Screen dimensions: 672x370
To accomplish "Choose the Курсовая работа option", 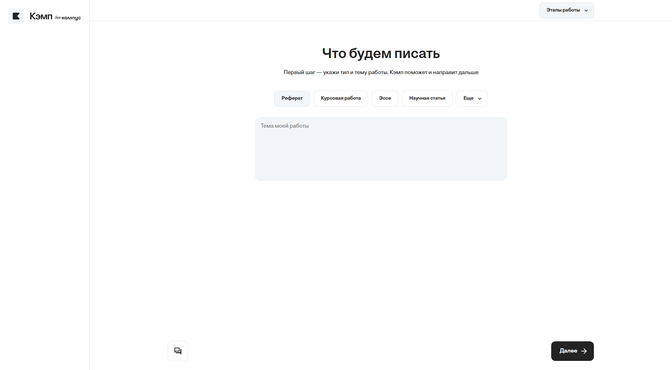I will (x=340, y=98).
